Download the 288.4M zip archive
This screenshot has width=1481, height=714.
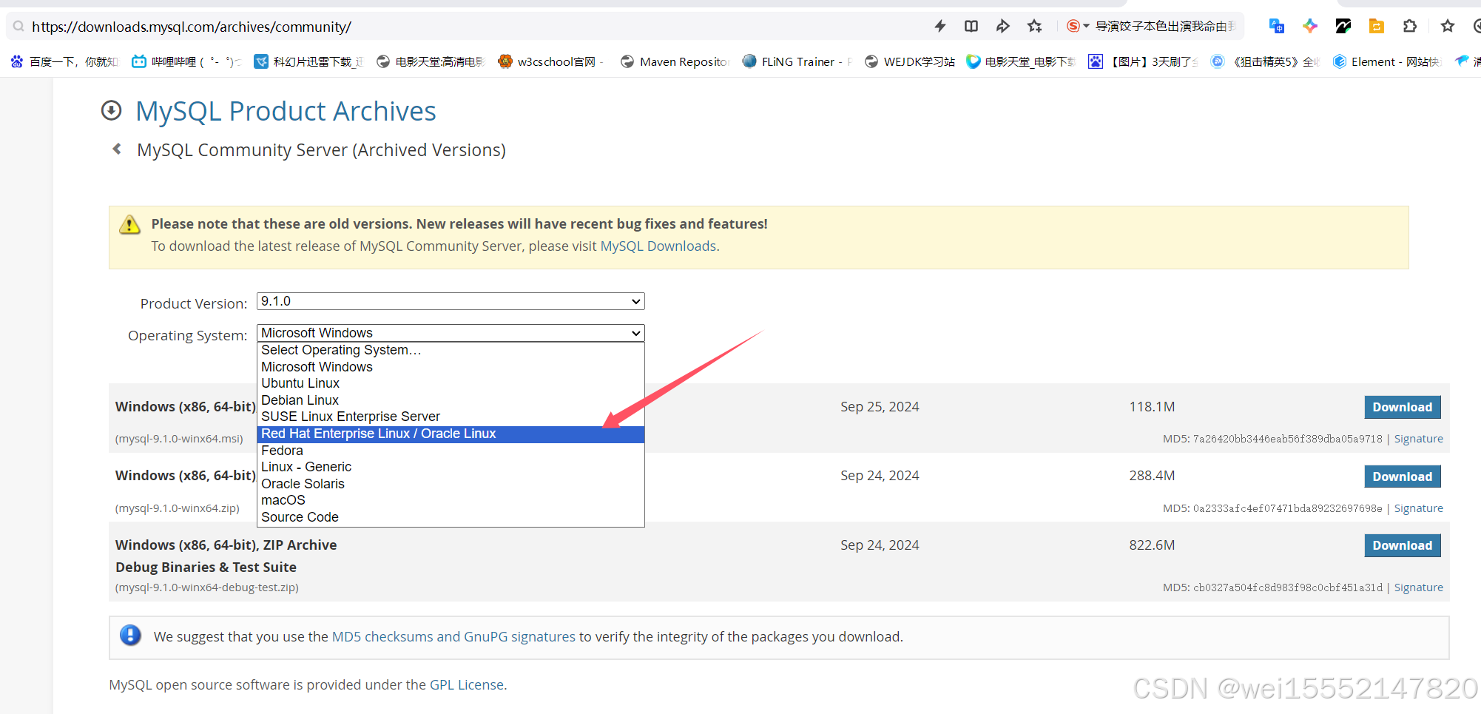pos(1402,476)
